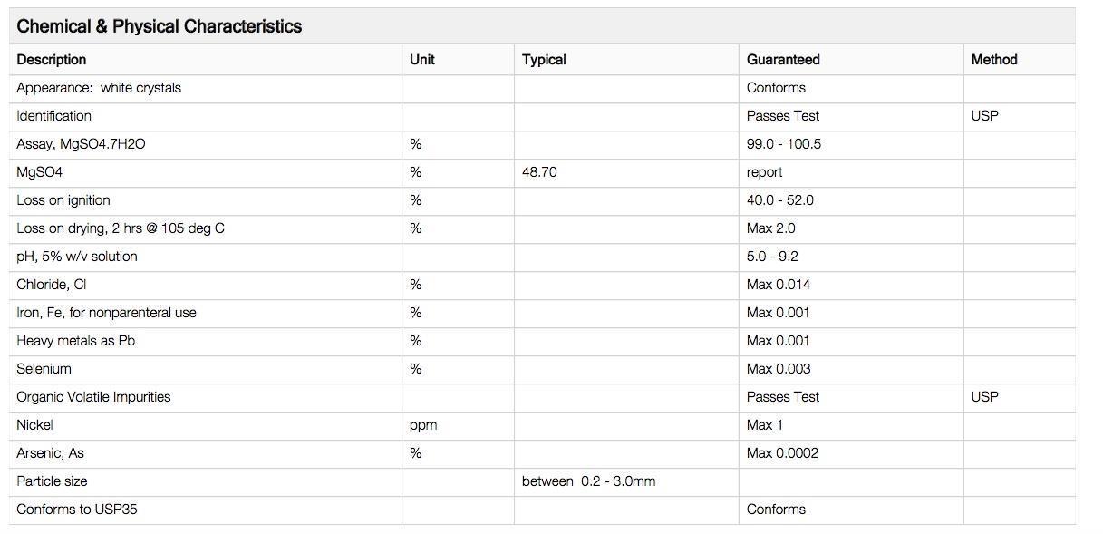Click the Heavy metals as Pb row
The height and width of the screenshot is (534, 1103).
point(542,341)
